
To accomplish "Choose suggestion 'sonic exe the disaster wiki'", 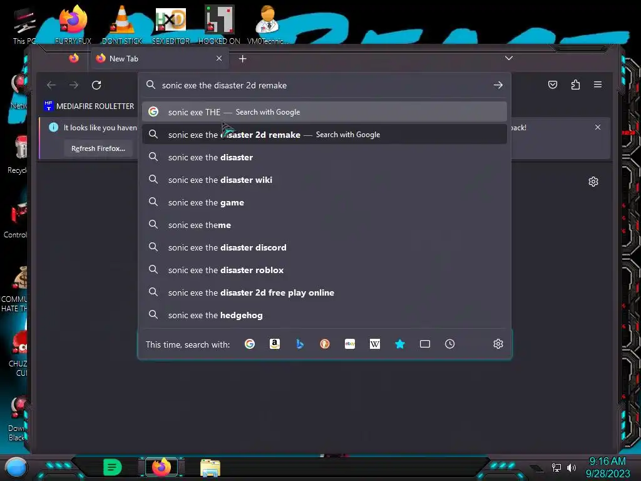I will pyautogui.click(x=324, y=180).
